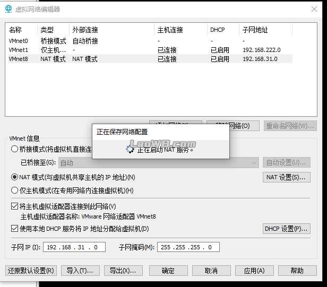Click into the 子网 IP input field
This screenshot has width=327, height=287.
[75, 247]
